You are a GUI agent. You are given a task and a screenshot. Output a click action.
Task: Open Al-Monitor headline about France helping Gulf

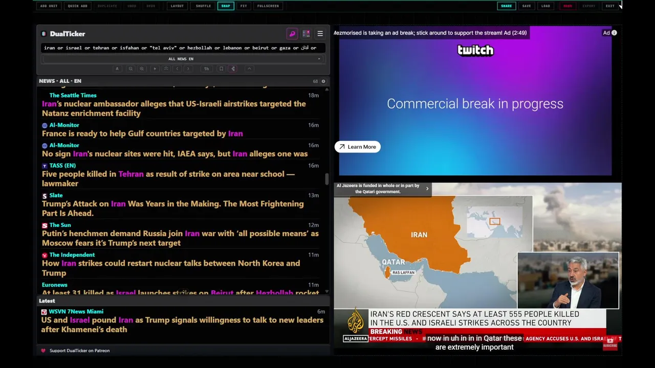[142, 133]
